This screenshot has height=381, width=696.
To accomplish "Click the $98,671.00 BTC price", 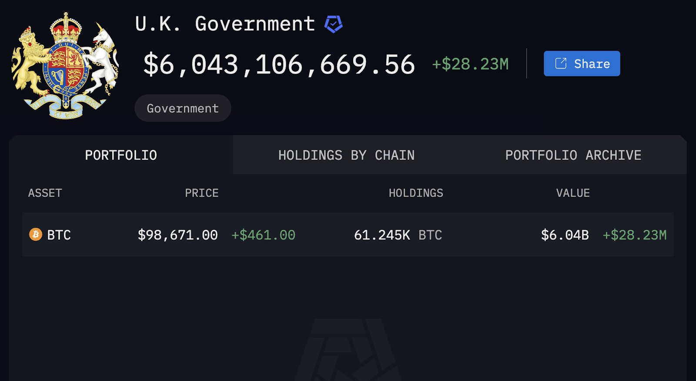I will pos(177,235).
